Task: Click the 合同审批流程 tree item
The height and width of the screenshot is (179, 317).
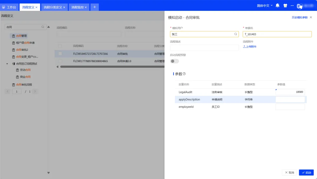Action: [24, 85]
